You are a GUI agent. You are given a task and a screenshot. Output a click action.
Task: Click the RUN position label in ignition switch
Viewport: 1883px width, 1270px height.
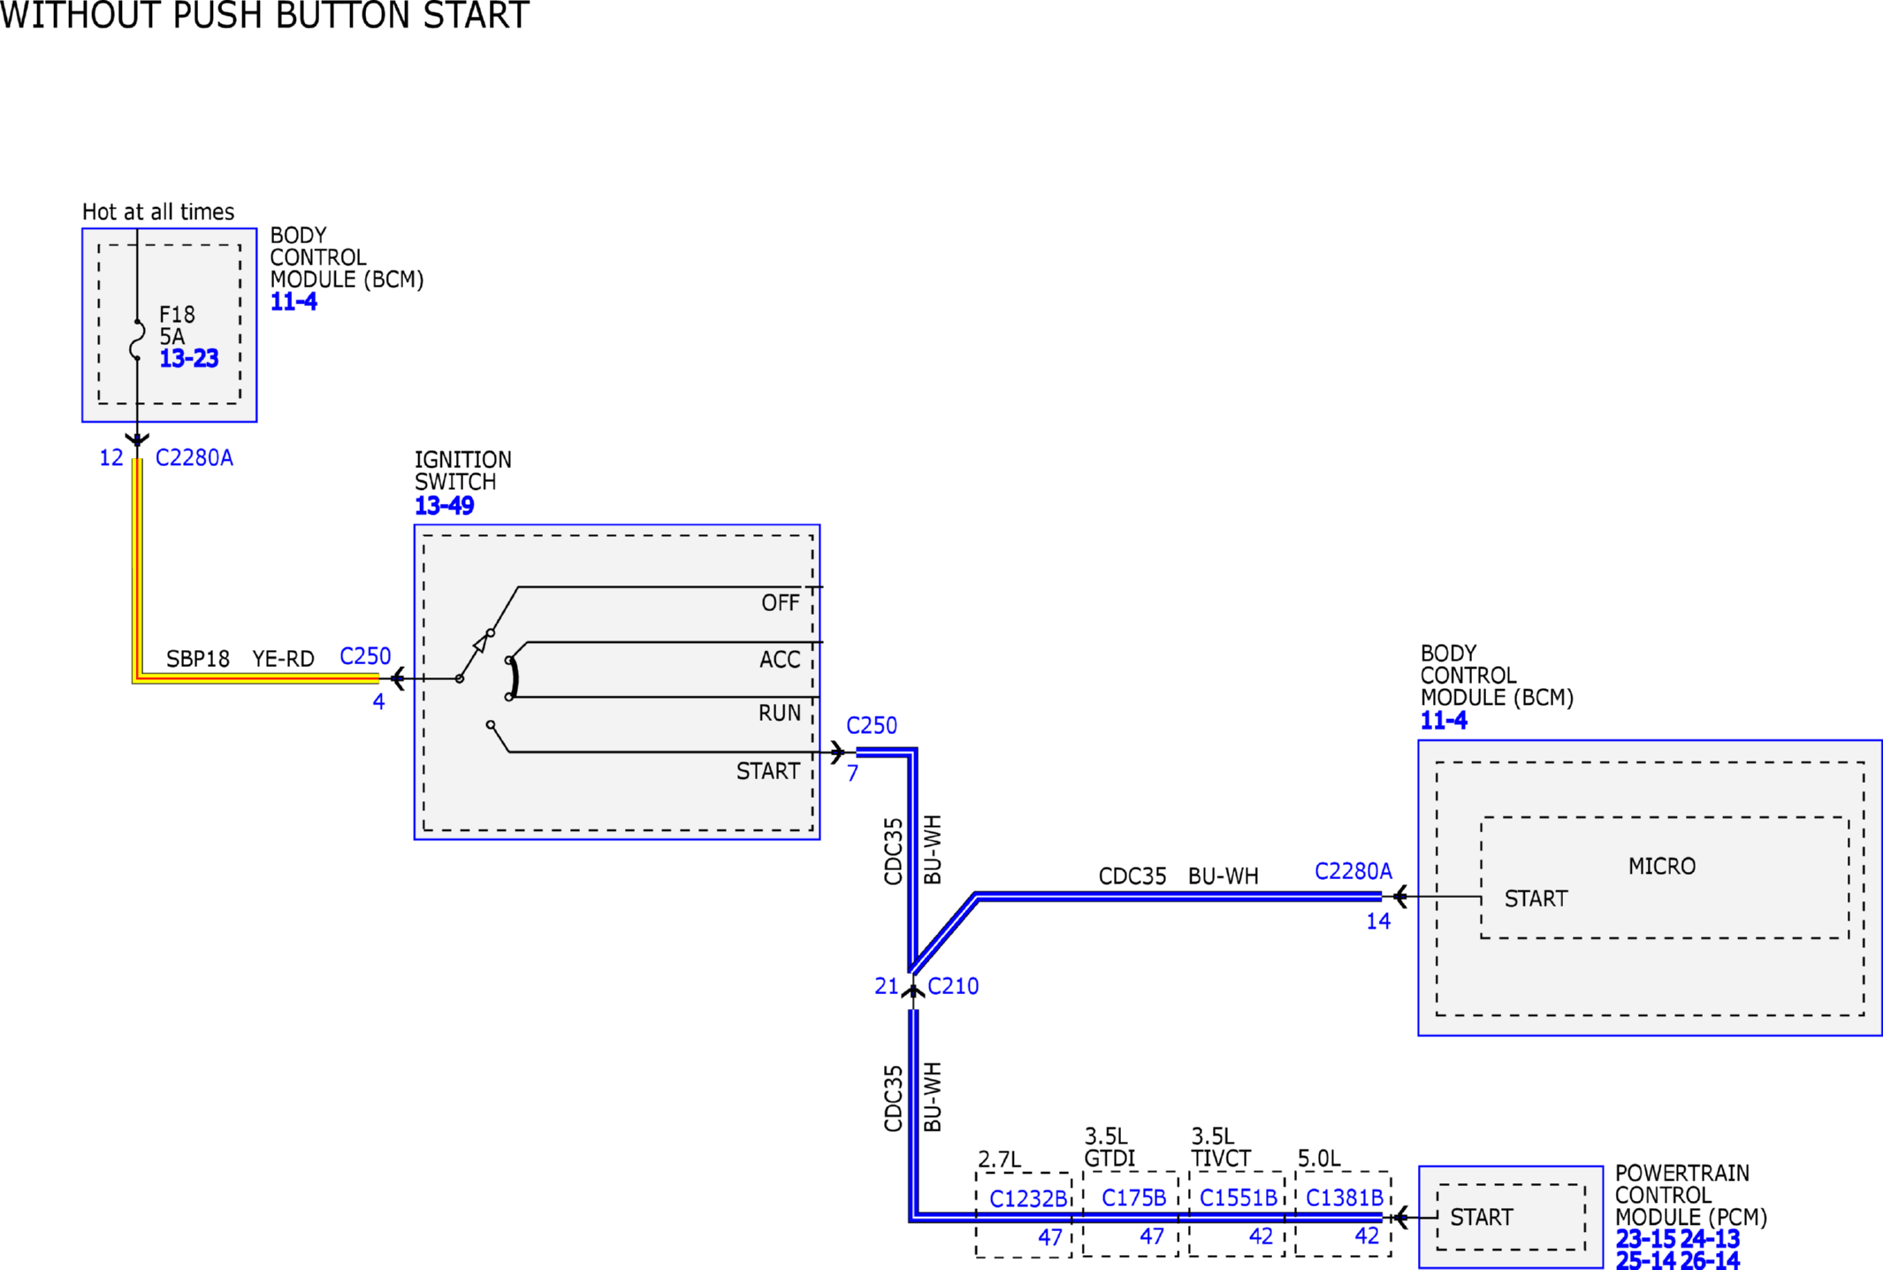click(x=780, y=714)
